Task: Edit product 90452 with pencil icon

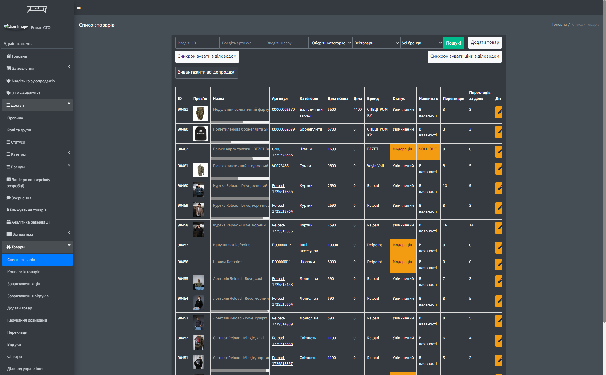Action: point(498,341)
